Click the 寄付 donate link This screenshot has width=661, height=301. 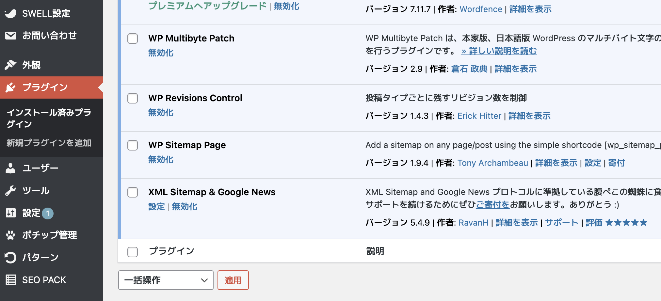(x=617, y=163)
